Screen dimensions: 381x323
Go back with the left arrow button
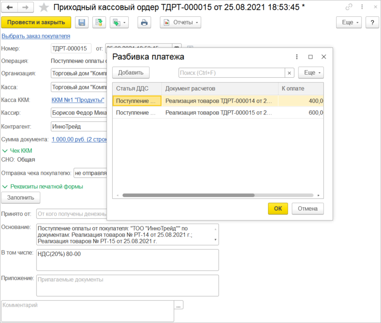point(9,7)
